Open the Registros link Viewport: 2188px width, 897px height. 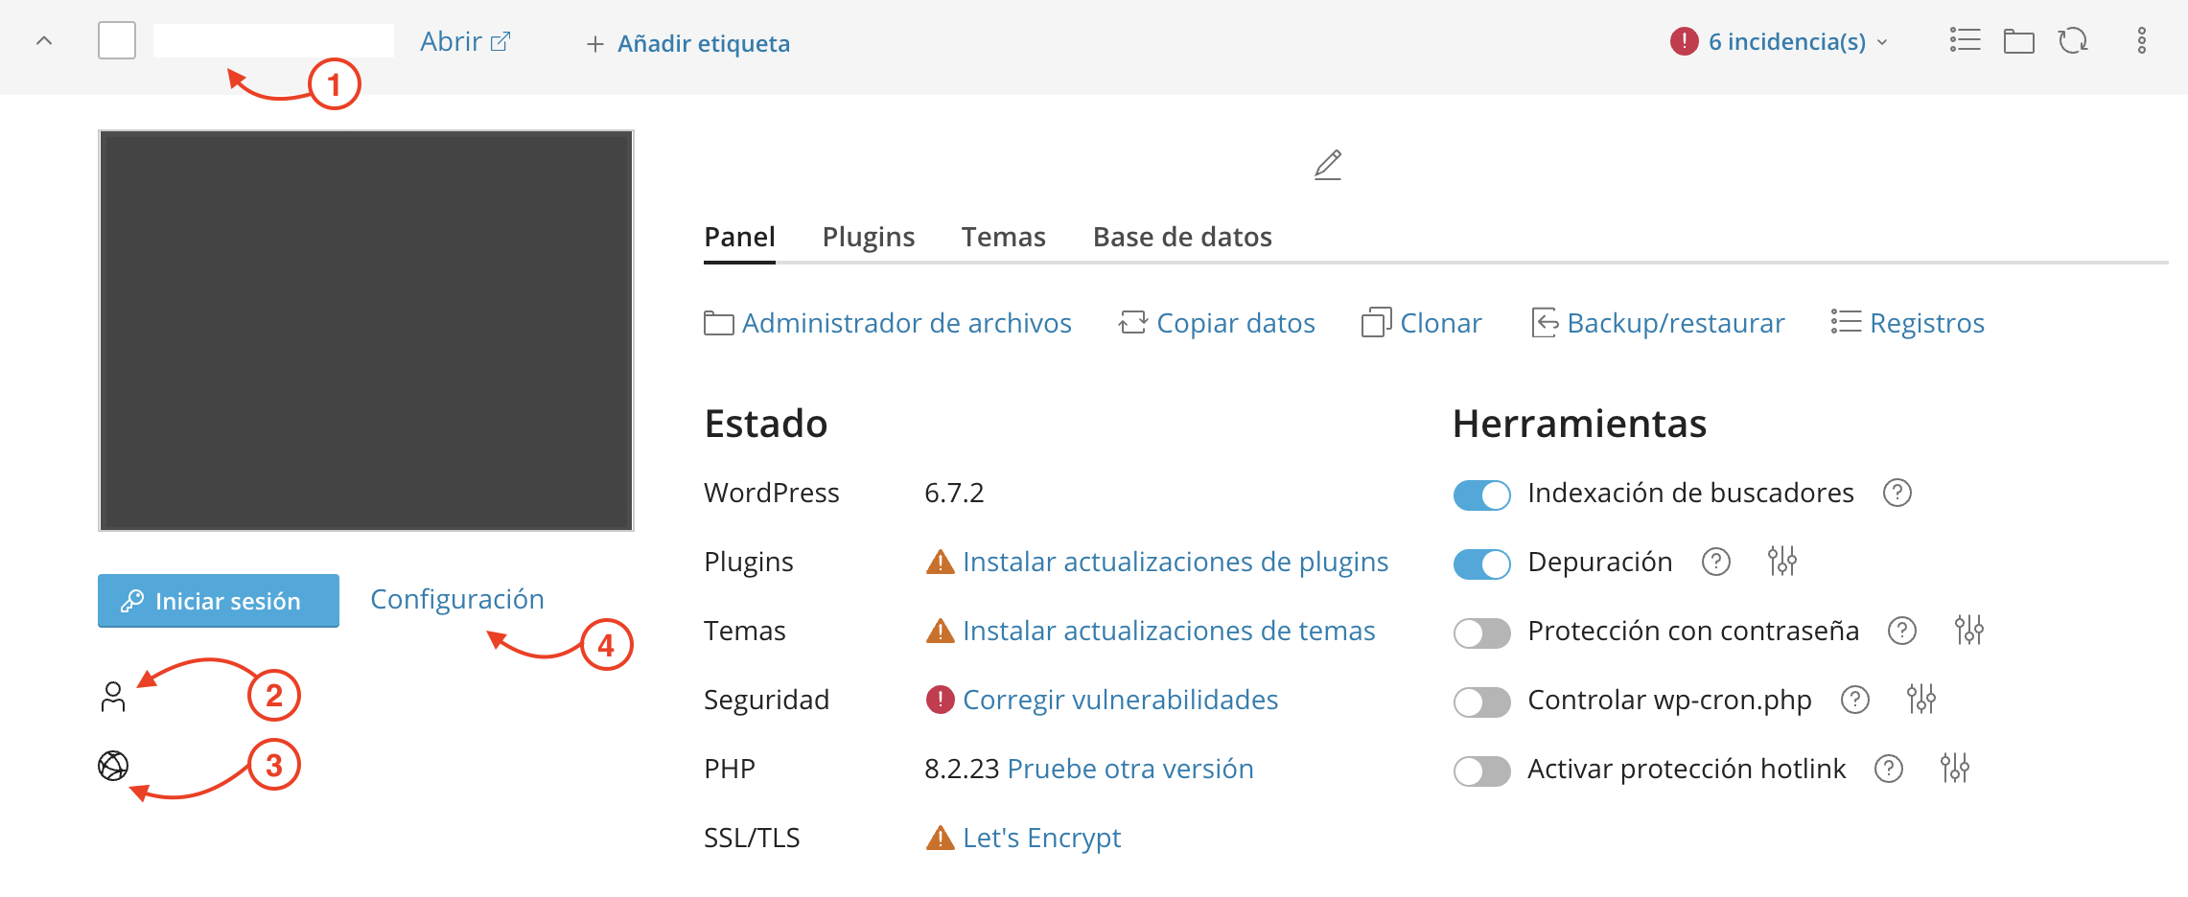[x=1908, y=323]
